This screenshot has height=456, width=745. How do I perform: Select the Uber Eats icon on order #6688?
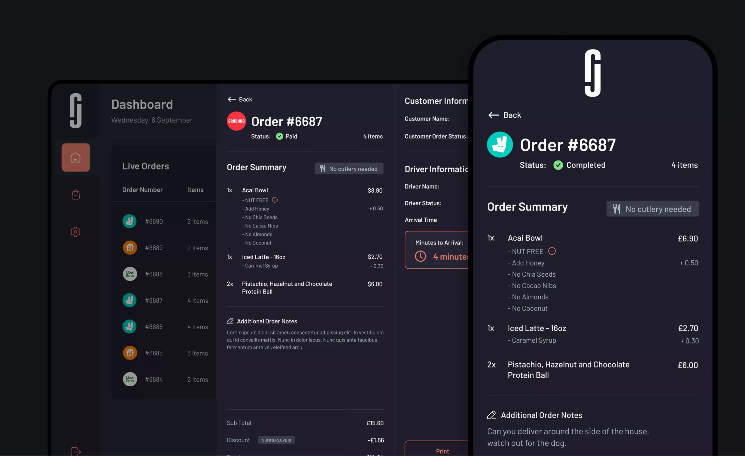tap(129, 273)
